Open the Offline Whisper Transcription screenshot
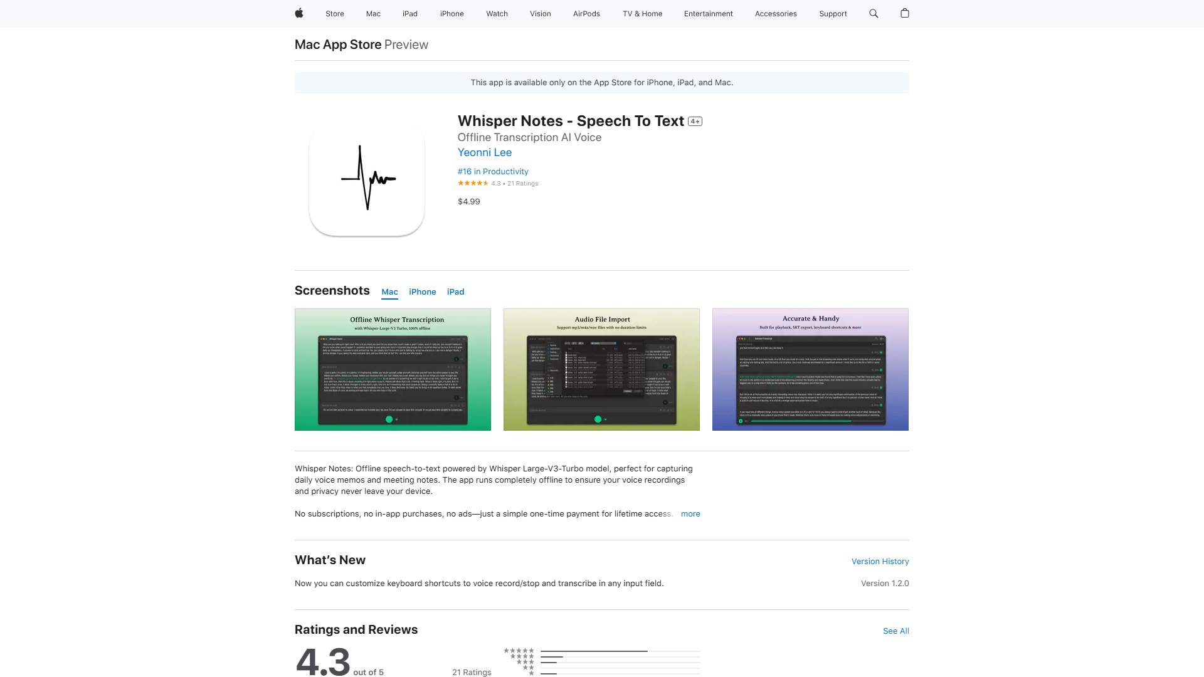Viewport: 1204px width, 677px height. pyautogui.click(x=393, y=369)
